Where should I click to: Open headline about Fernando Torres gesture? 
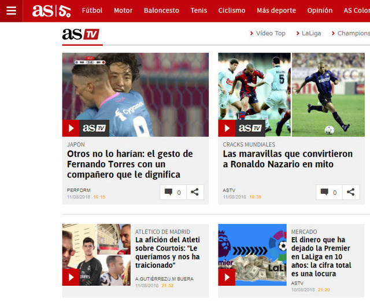coord(129,164)
